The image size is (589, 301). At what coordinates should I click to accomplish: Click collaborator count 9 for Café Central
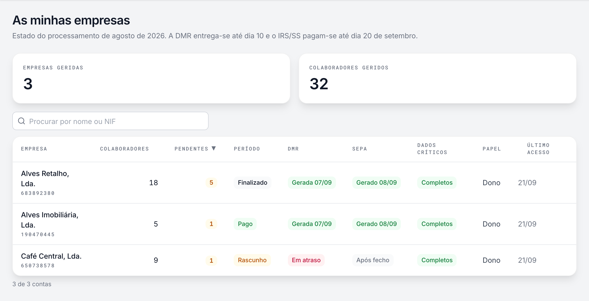point(156,260)
